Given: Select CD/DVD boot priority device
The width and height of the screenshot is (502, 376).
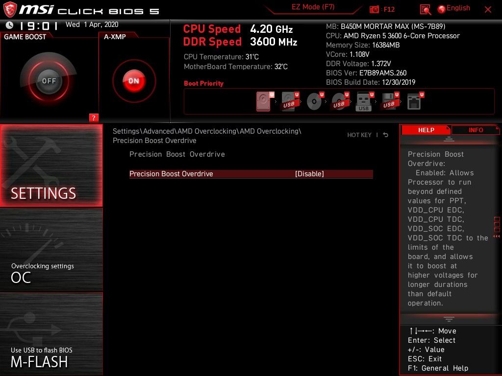Looking at the screenshot, I should click(315, 101).
